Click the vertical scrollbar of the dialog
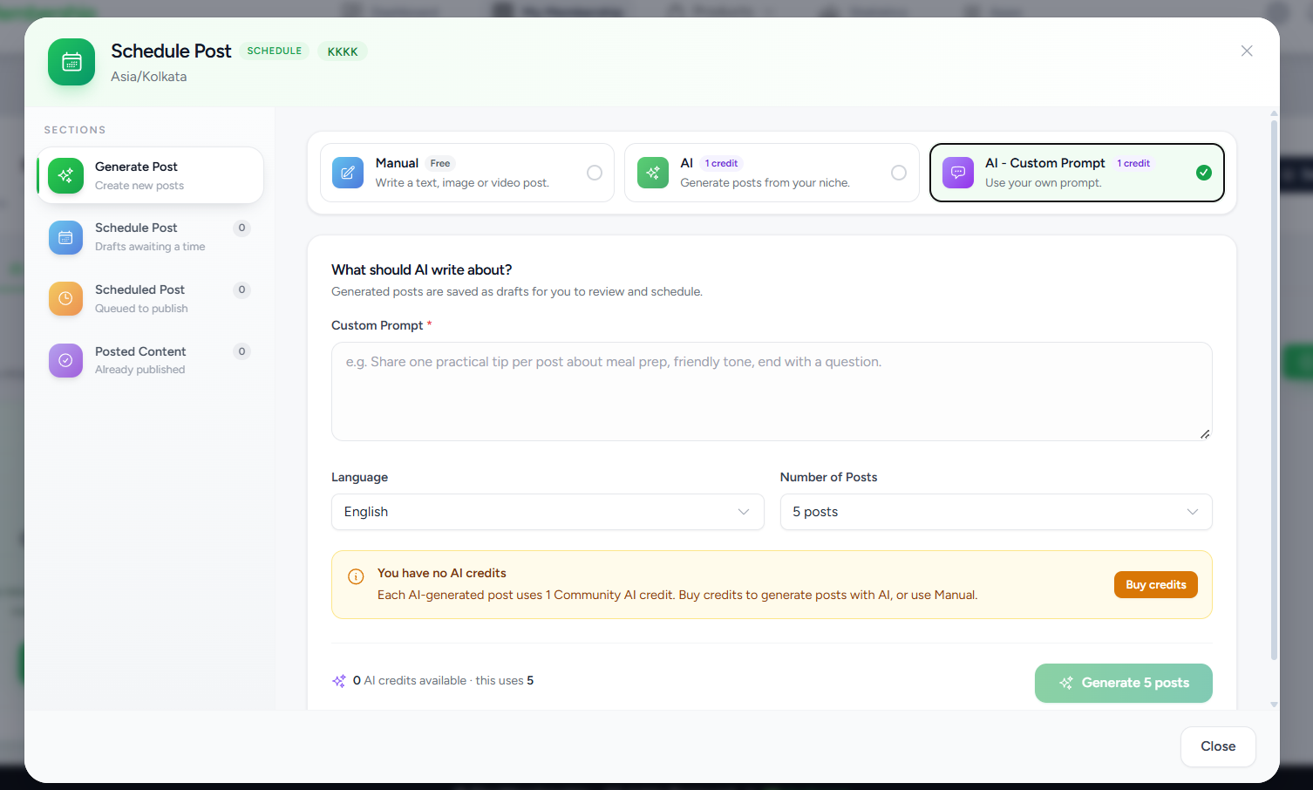 [1274, 389]
